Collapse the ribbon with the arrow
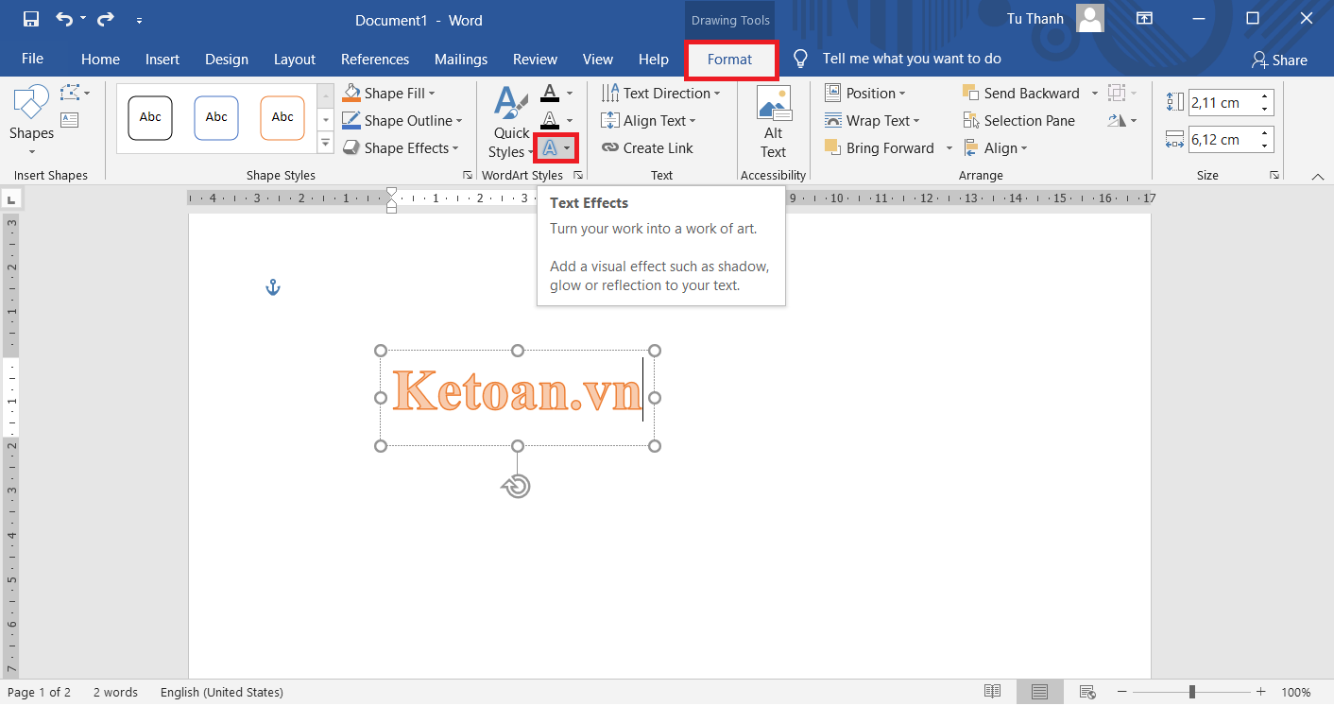 [1318, 176]
